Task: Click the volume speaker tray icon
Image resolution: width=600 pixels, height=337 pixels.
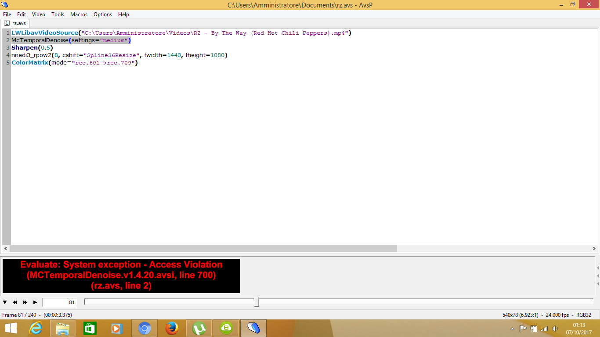Action: coord(555,329)
